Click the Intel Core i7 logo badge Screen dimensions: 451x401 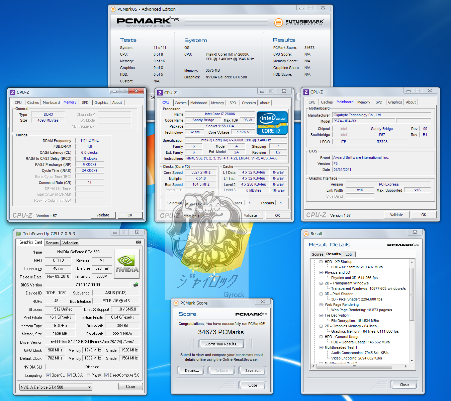pyautogui.click(x=272, y=123)
